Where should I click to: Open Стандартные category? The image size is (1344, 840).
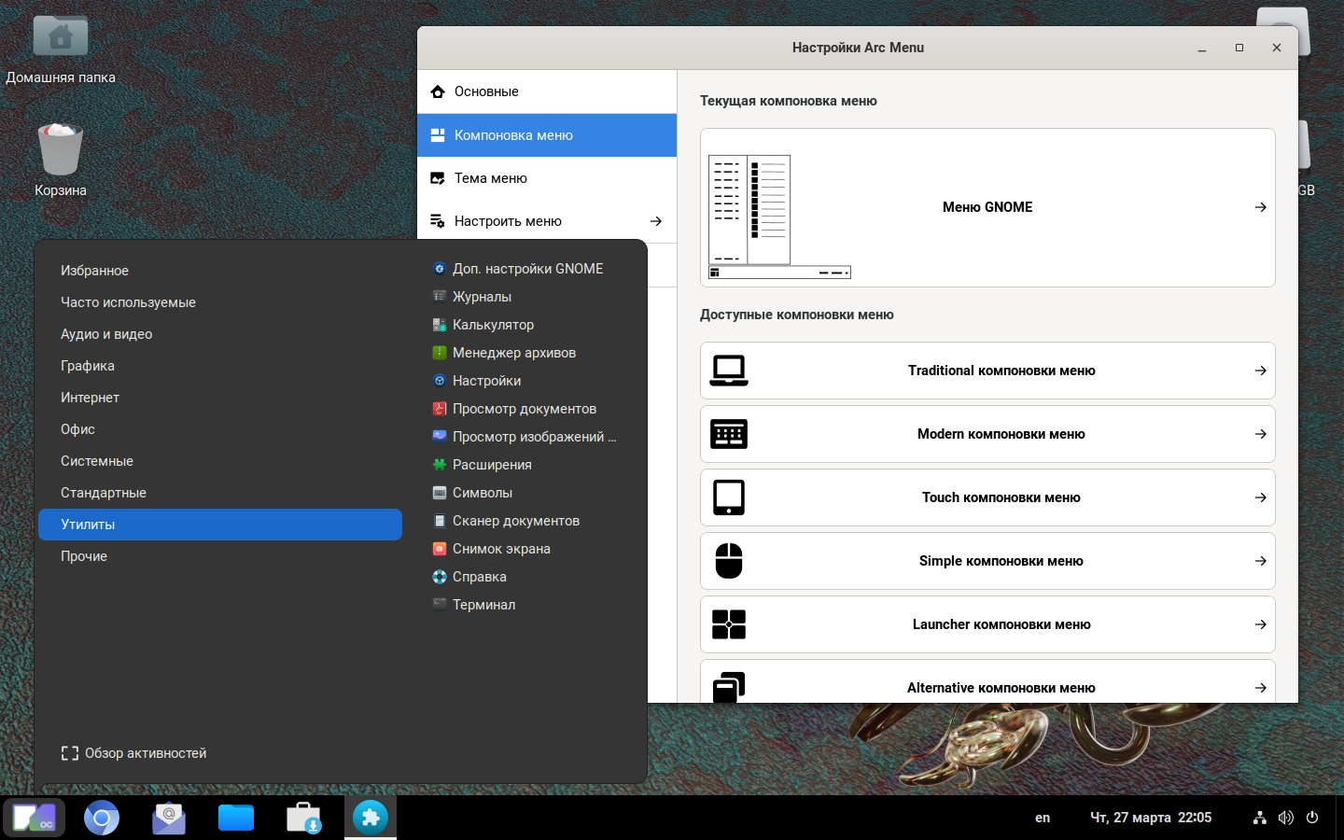(220, 493)
